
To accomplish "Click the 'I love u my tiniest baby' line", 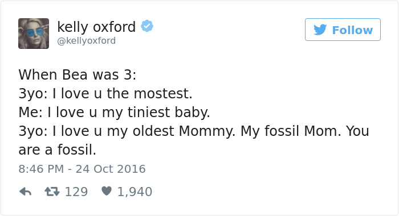I will 129,113.
